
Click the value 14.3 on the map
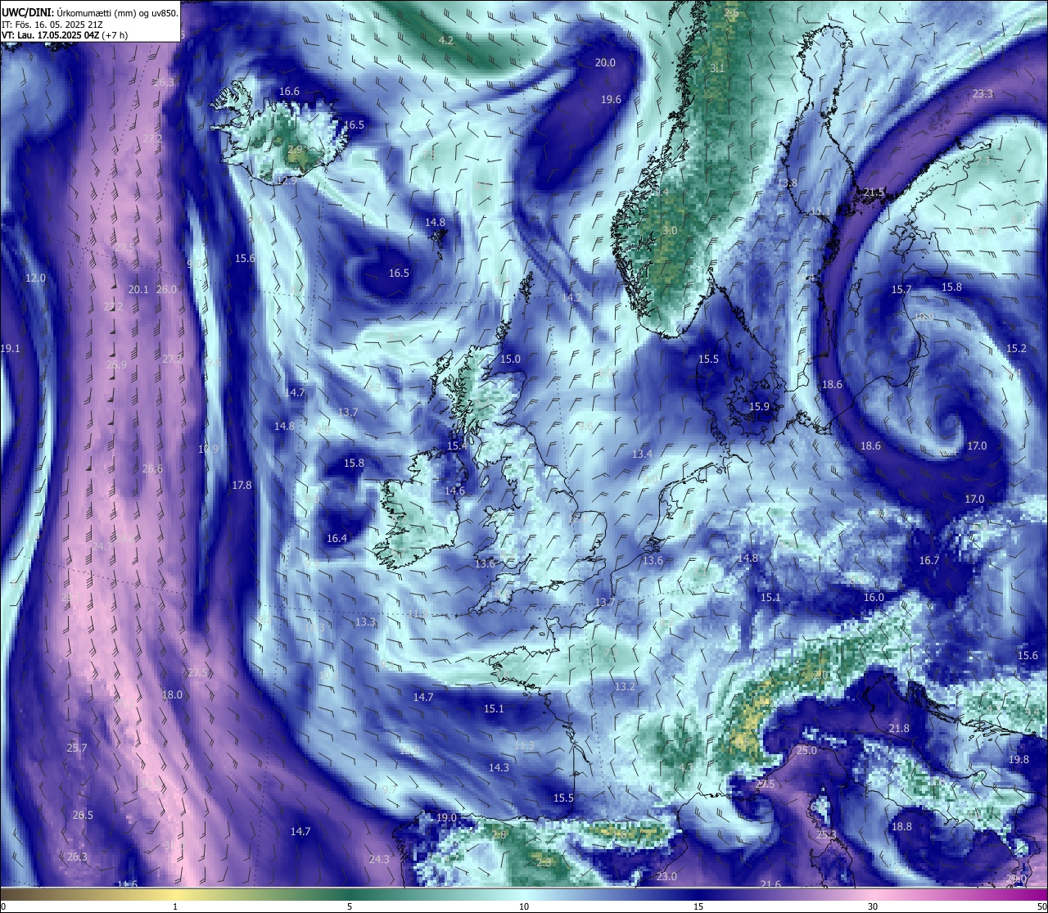(499, 768)
